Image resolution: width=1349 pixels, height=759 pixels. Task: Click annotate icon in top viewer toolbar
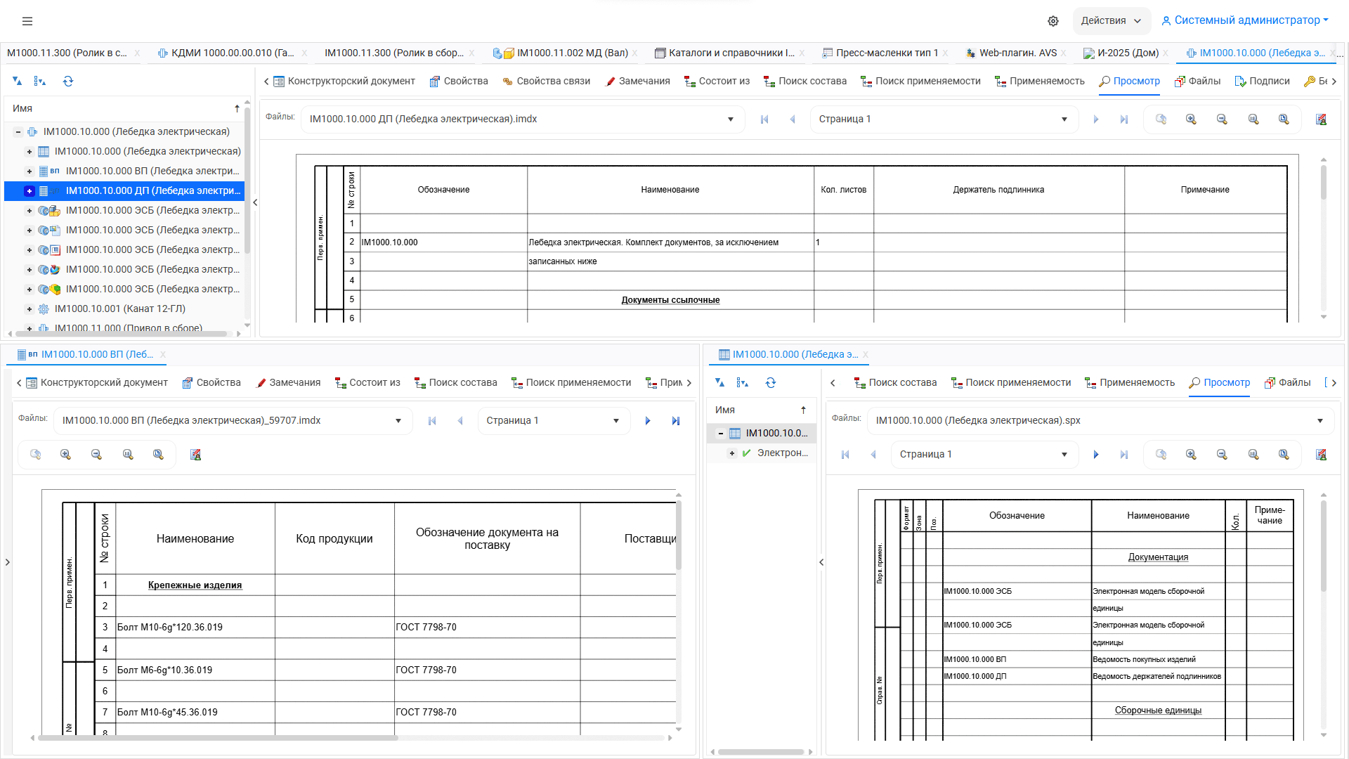pyautogui.click(x=1321, y=119)
